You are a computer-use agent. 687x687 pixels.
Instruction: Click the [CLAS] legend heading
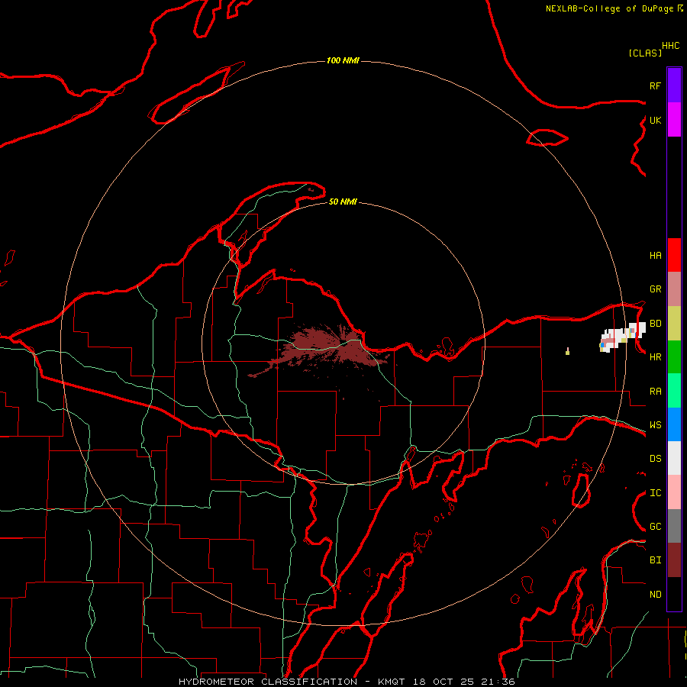[644, 53]
